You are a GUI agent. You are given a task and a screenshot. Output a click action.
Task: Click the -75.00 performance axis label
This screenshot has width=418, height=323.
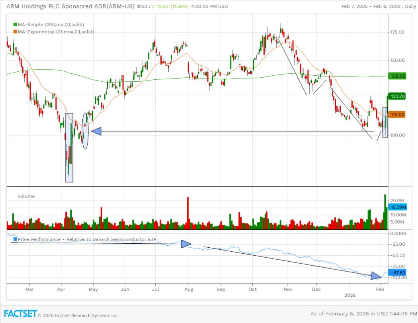397,266
